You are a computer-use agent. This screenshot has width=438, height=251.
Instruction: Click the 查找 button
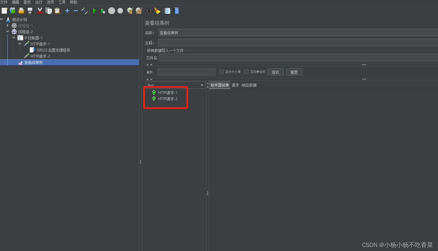click(276, 72)
